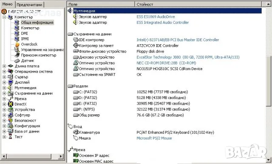Click the База от данни icon

(10, 131)
